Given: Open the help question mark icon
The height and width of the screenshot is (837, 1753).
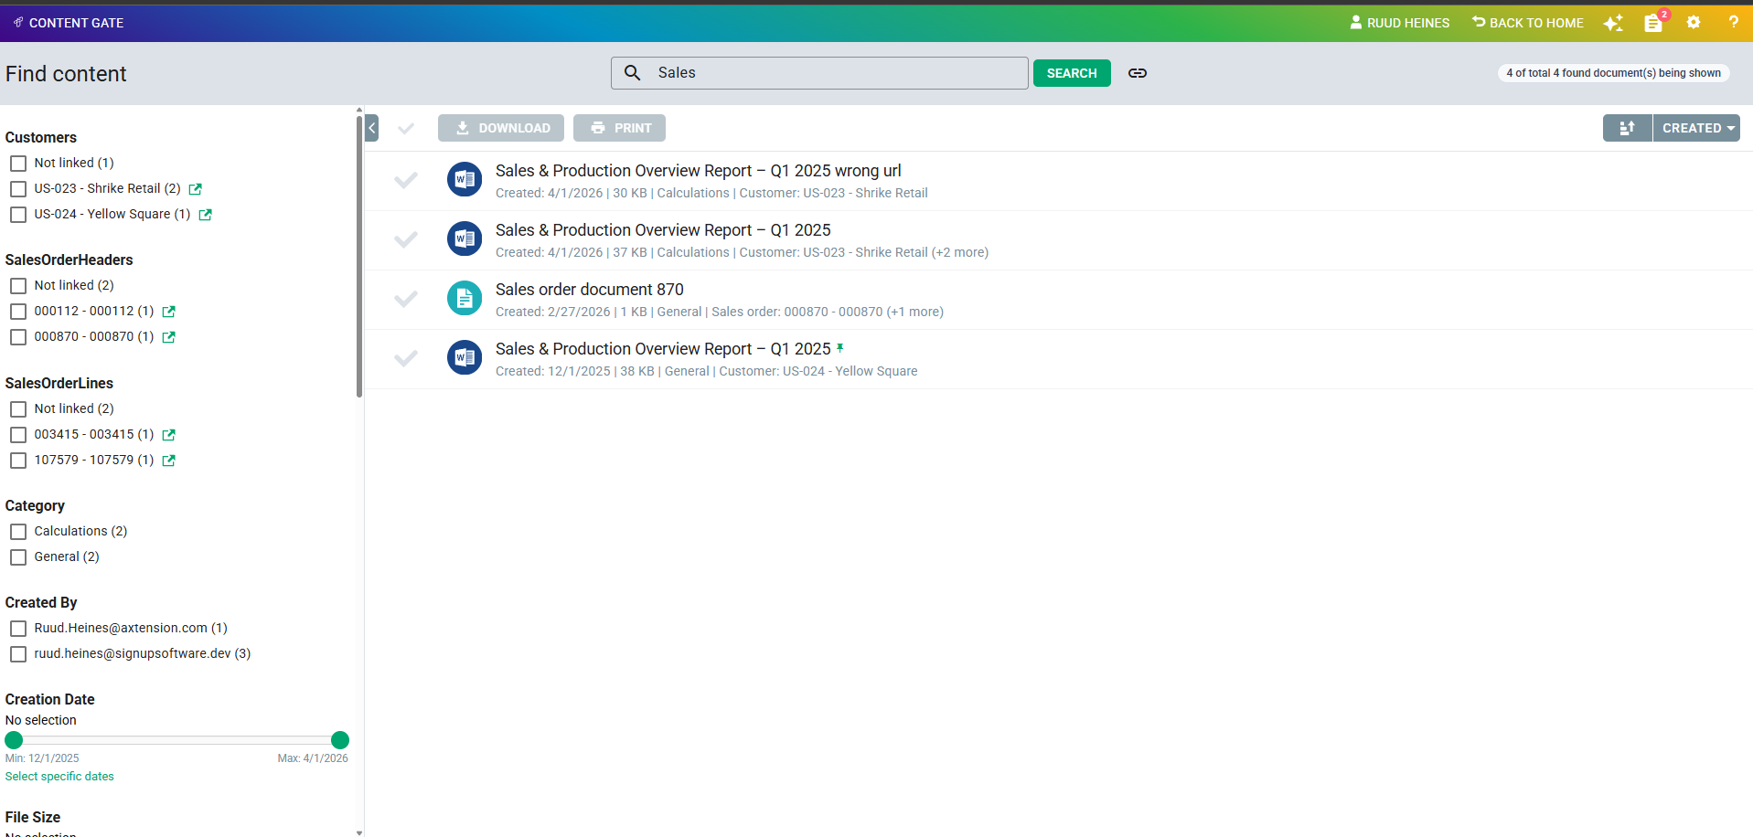Looking at the screenshot, I should pyautogui.click(x=1733, y=22).
